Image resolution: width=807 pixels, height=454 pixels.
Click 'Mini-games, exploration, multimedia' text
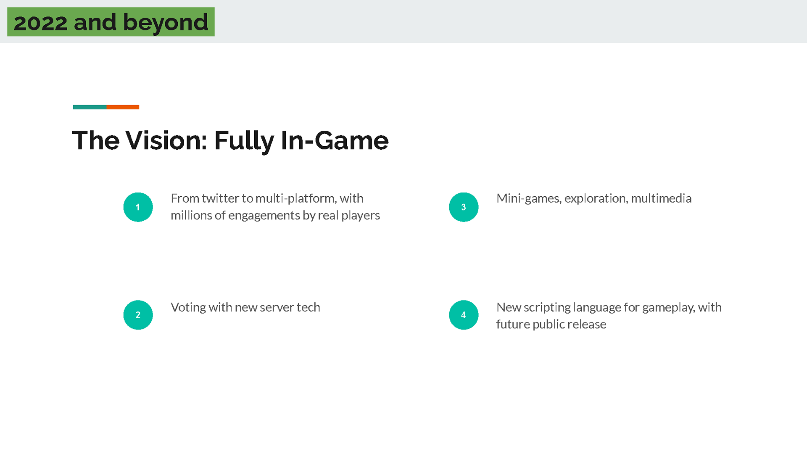[x=594, y=198]
